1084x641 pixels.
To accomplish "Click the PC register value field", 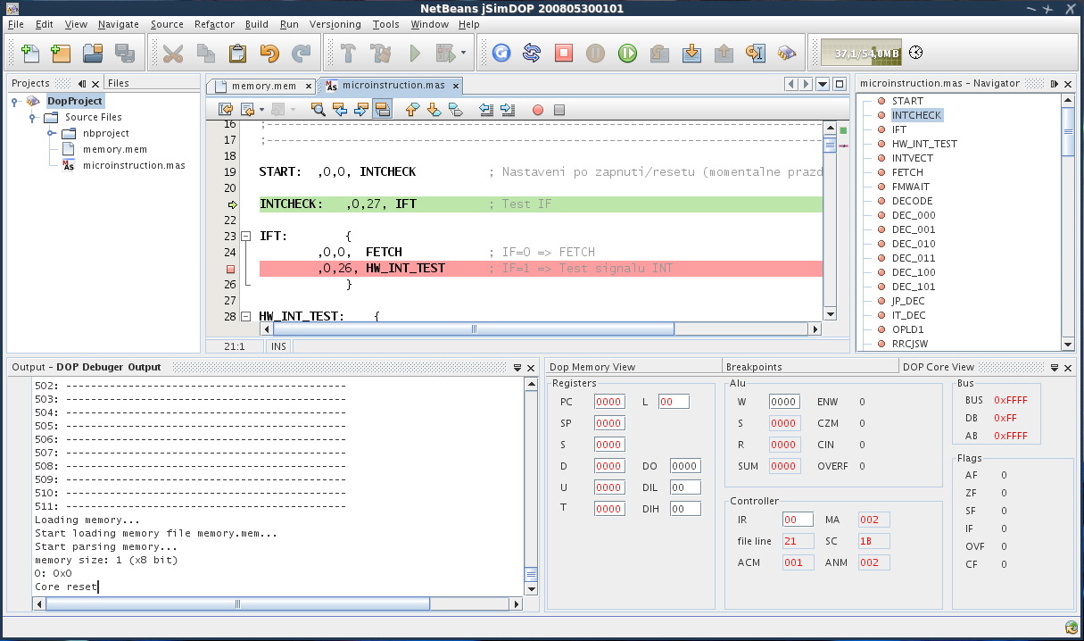I will (609, 402).
